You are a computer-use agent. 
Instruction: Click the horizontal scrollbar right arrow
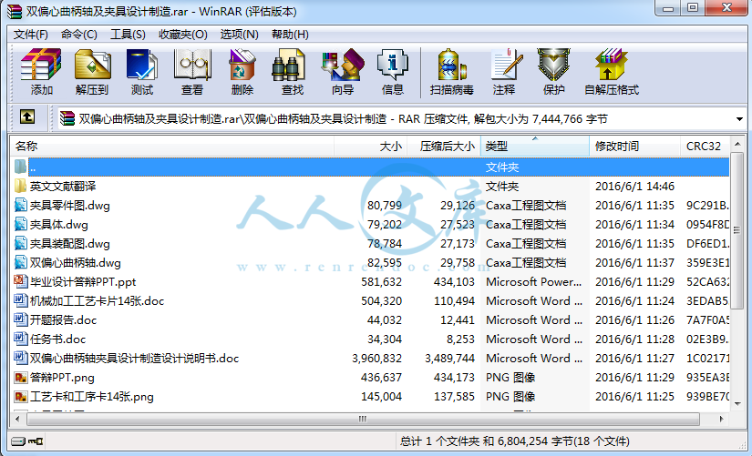point(721,419)
